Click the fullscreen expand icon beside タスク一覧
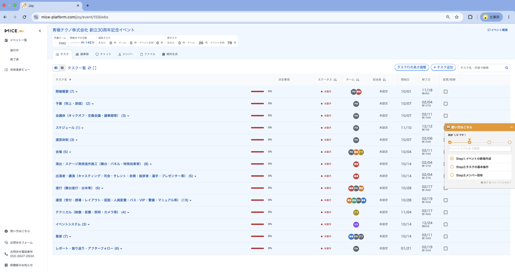The image size is (515, 272). point(95,68)
